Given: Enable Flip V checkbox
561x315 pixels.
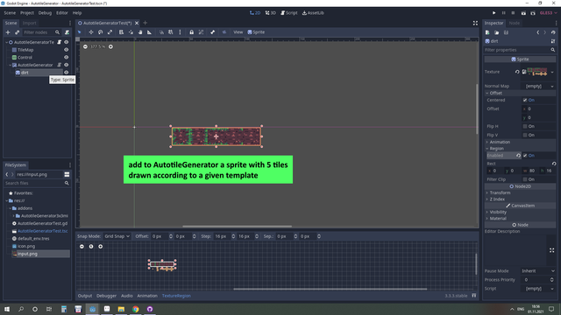Looking at the screenshot, I should [525, 135].
